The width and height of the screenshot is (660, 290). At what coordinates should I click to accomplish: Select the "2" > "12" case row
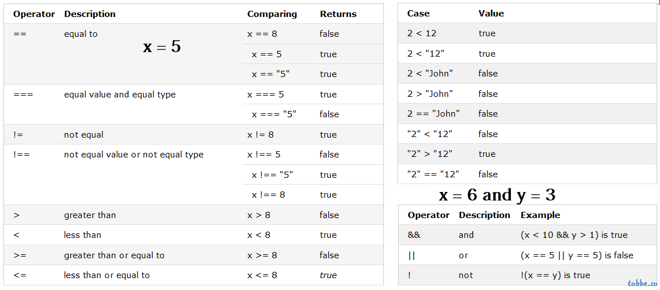[527, 154]
